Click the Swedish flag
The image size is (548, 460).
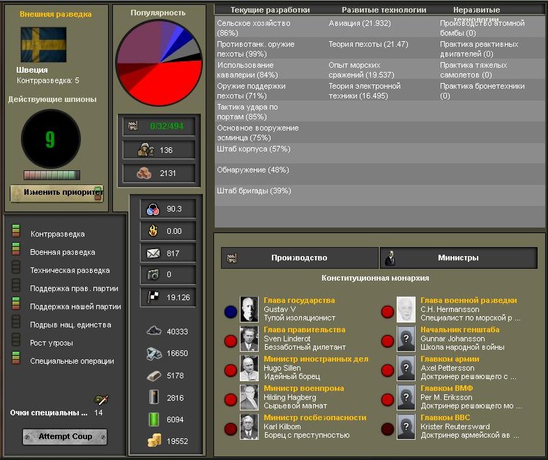pyautogui.click(x=43, y=45)
